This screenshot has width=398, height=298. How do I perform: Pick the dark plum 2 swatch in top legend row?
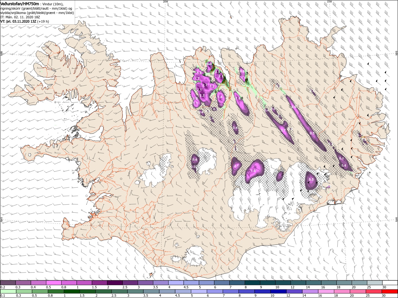click(x=115, y=283)
